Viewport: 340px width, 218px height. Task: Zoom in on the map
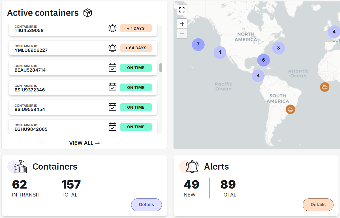tap(182, 24)
